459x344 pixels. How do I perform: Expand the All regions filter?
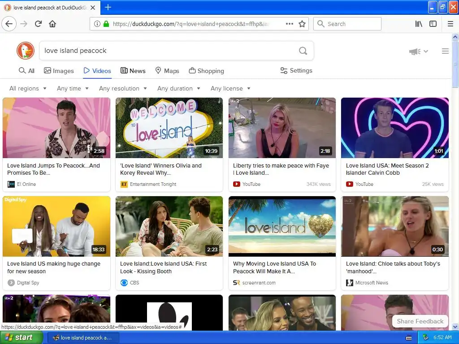click(28, 88)
